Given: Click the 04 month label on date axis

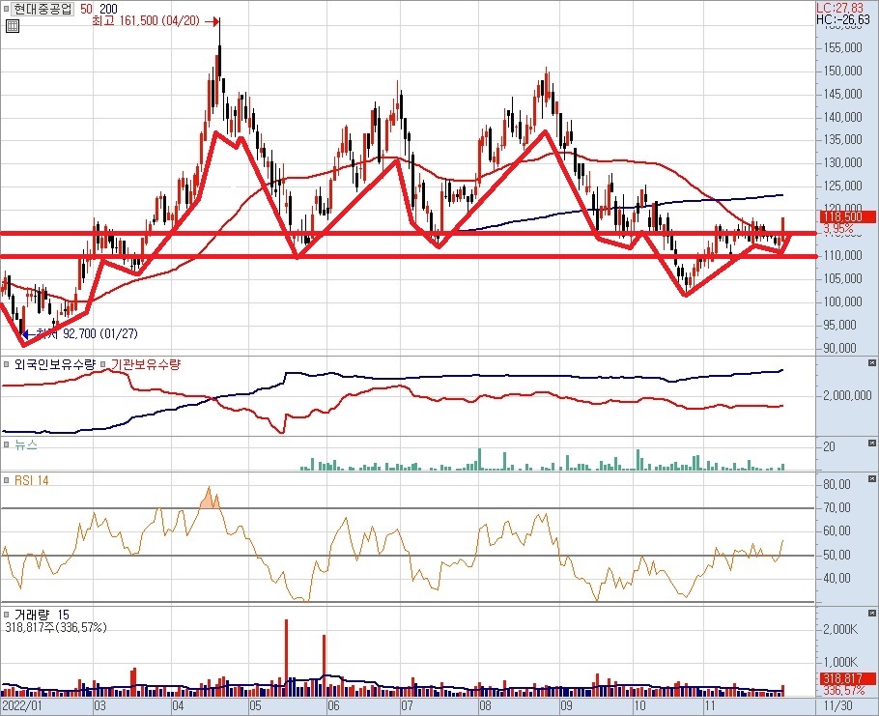Looking at the screenshot, I should [x=178, y=706].
